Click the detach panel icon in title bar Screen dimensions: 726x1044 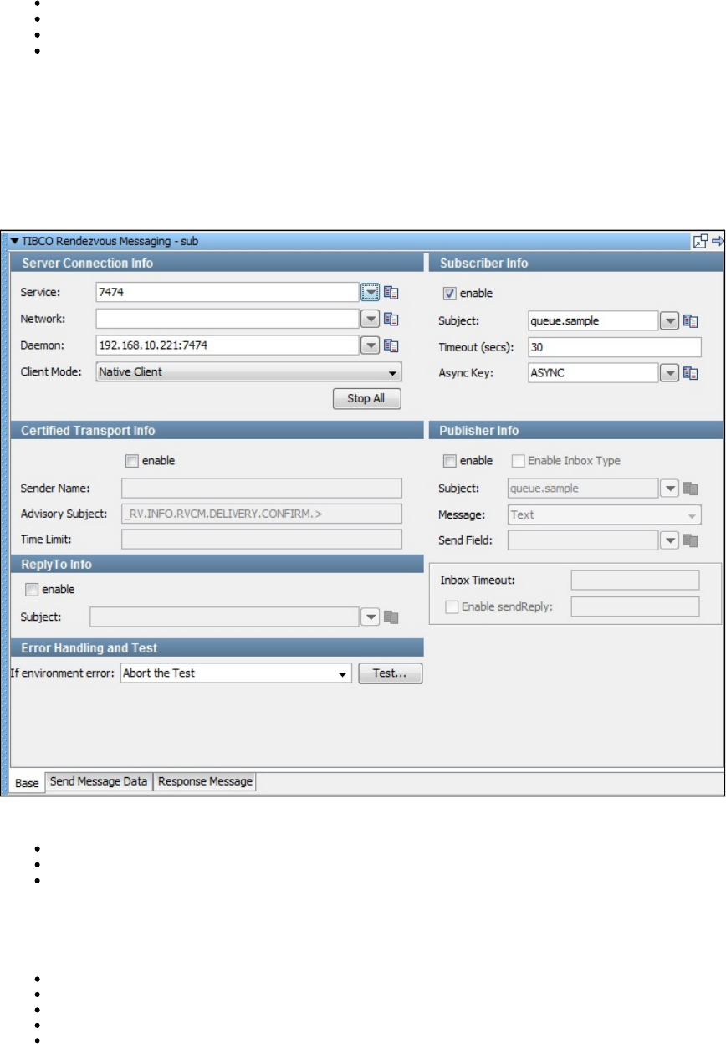point(701,241)
